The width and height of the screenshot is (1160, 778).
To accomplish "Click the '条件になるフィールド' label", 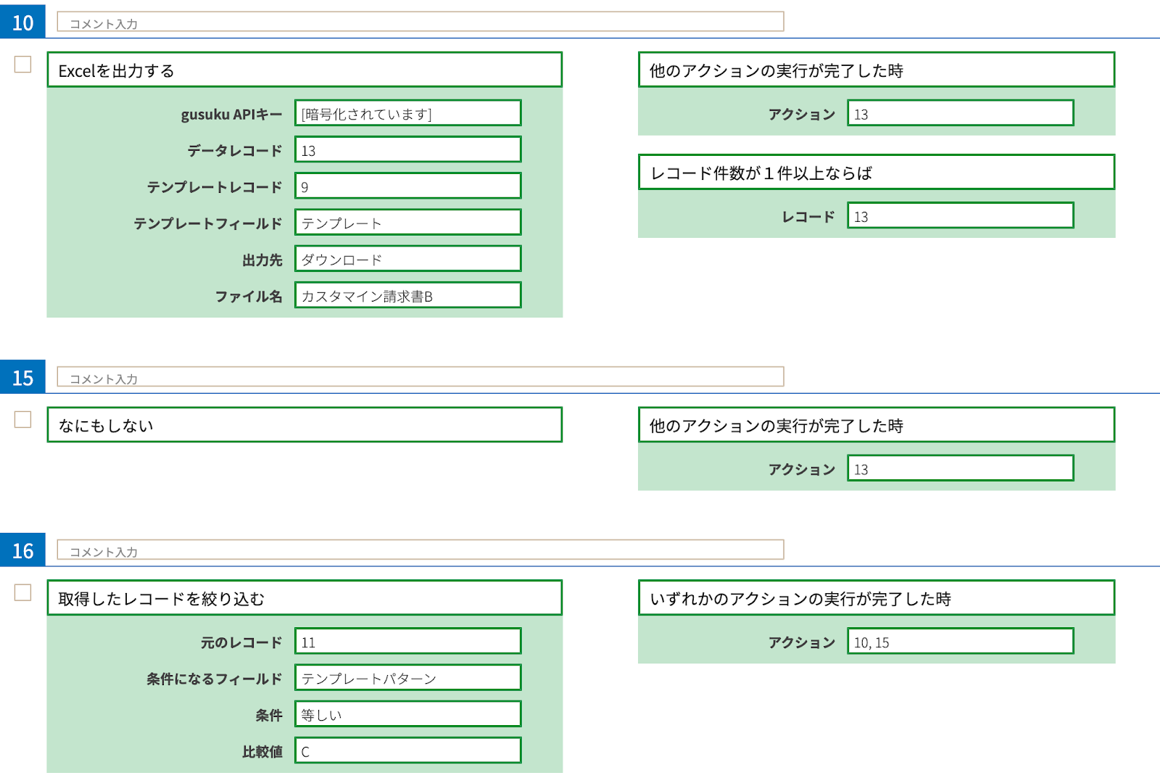I will click(215, 679).
